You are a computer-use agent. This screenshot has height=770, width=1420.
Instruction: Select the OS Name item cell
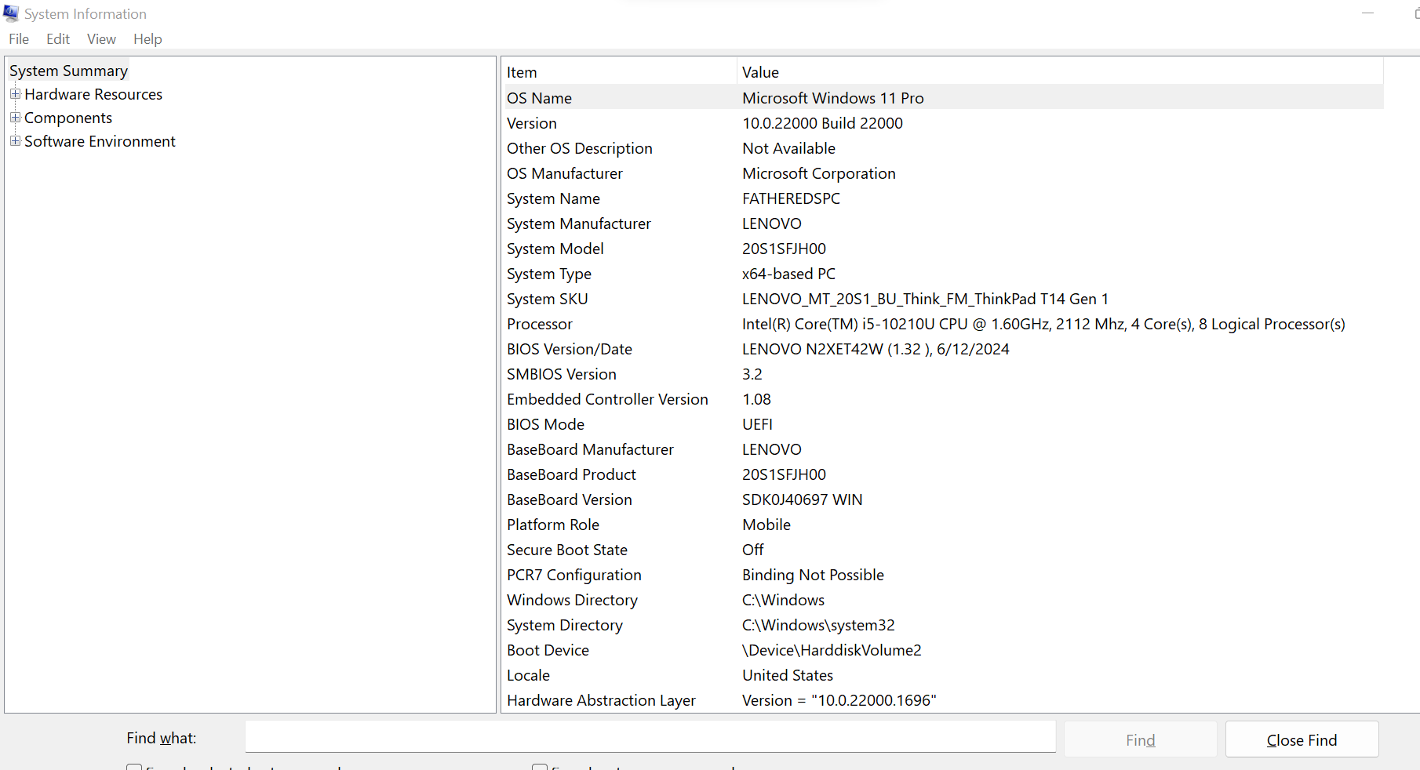pos(539,98)
